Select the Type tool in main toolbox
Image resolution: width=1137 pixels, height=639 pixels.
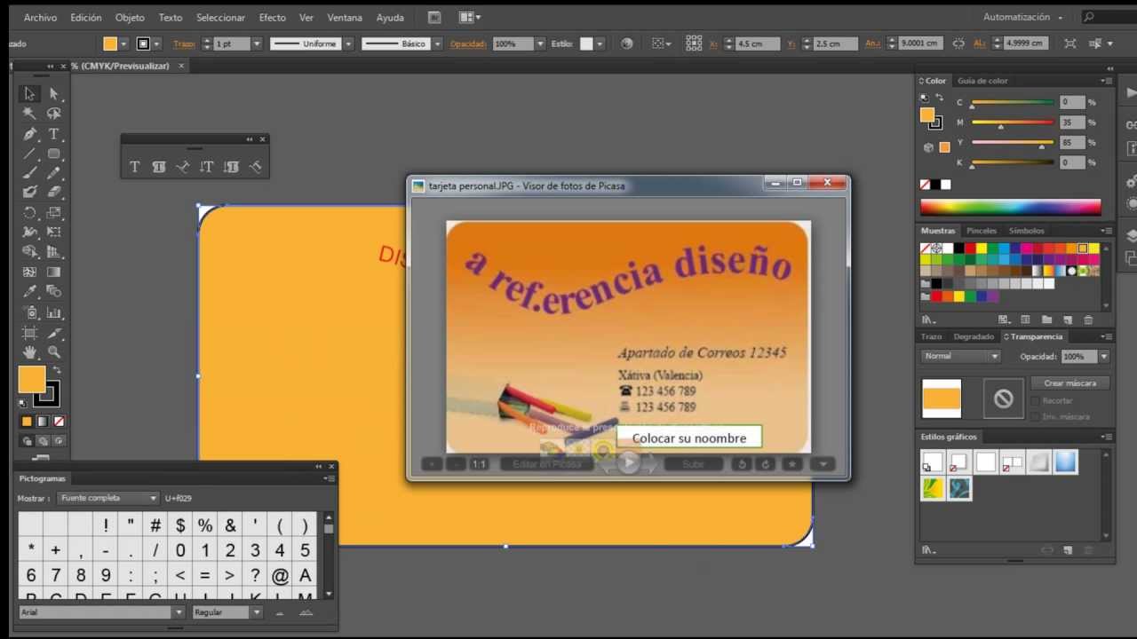(54, 134)
